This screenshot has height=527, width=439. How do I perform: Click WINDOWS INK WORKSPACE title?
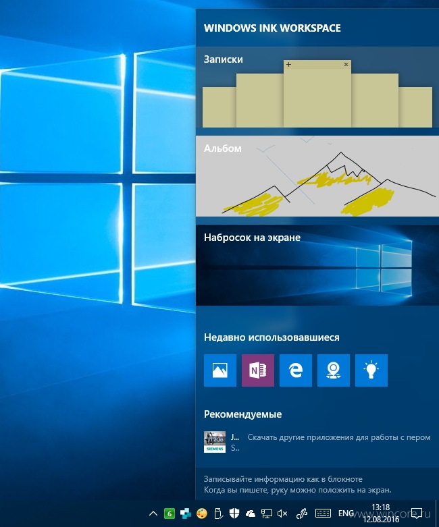tap(272, 28)
